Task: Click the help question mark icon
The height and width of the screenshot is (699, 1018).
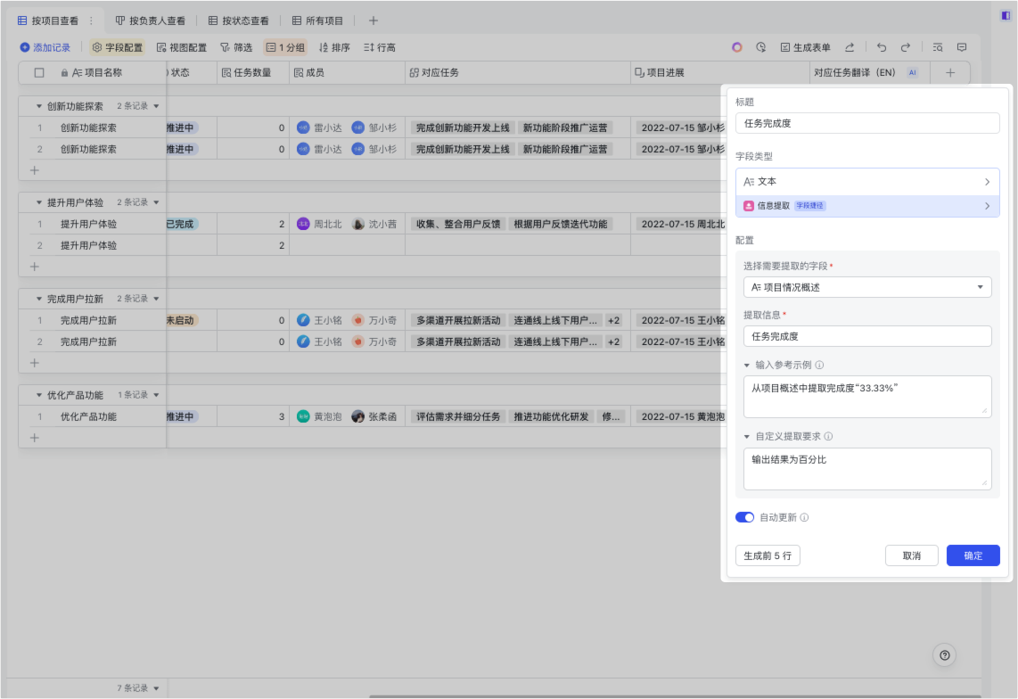Action: click(x=945, y=655)
